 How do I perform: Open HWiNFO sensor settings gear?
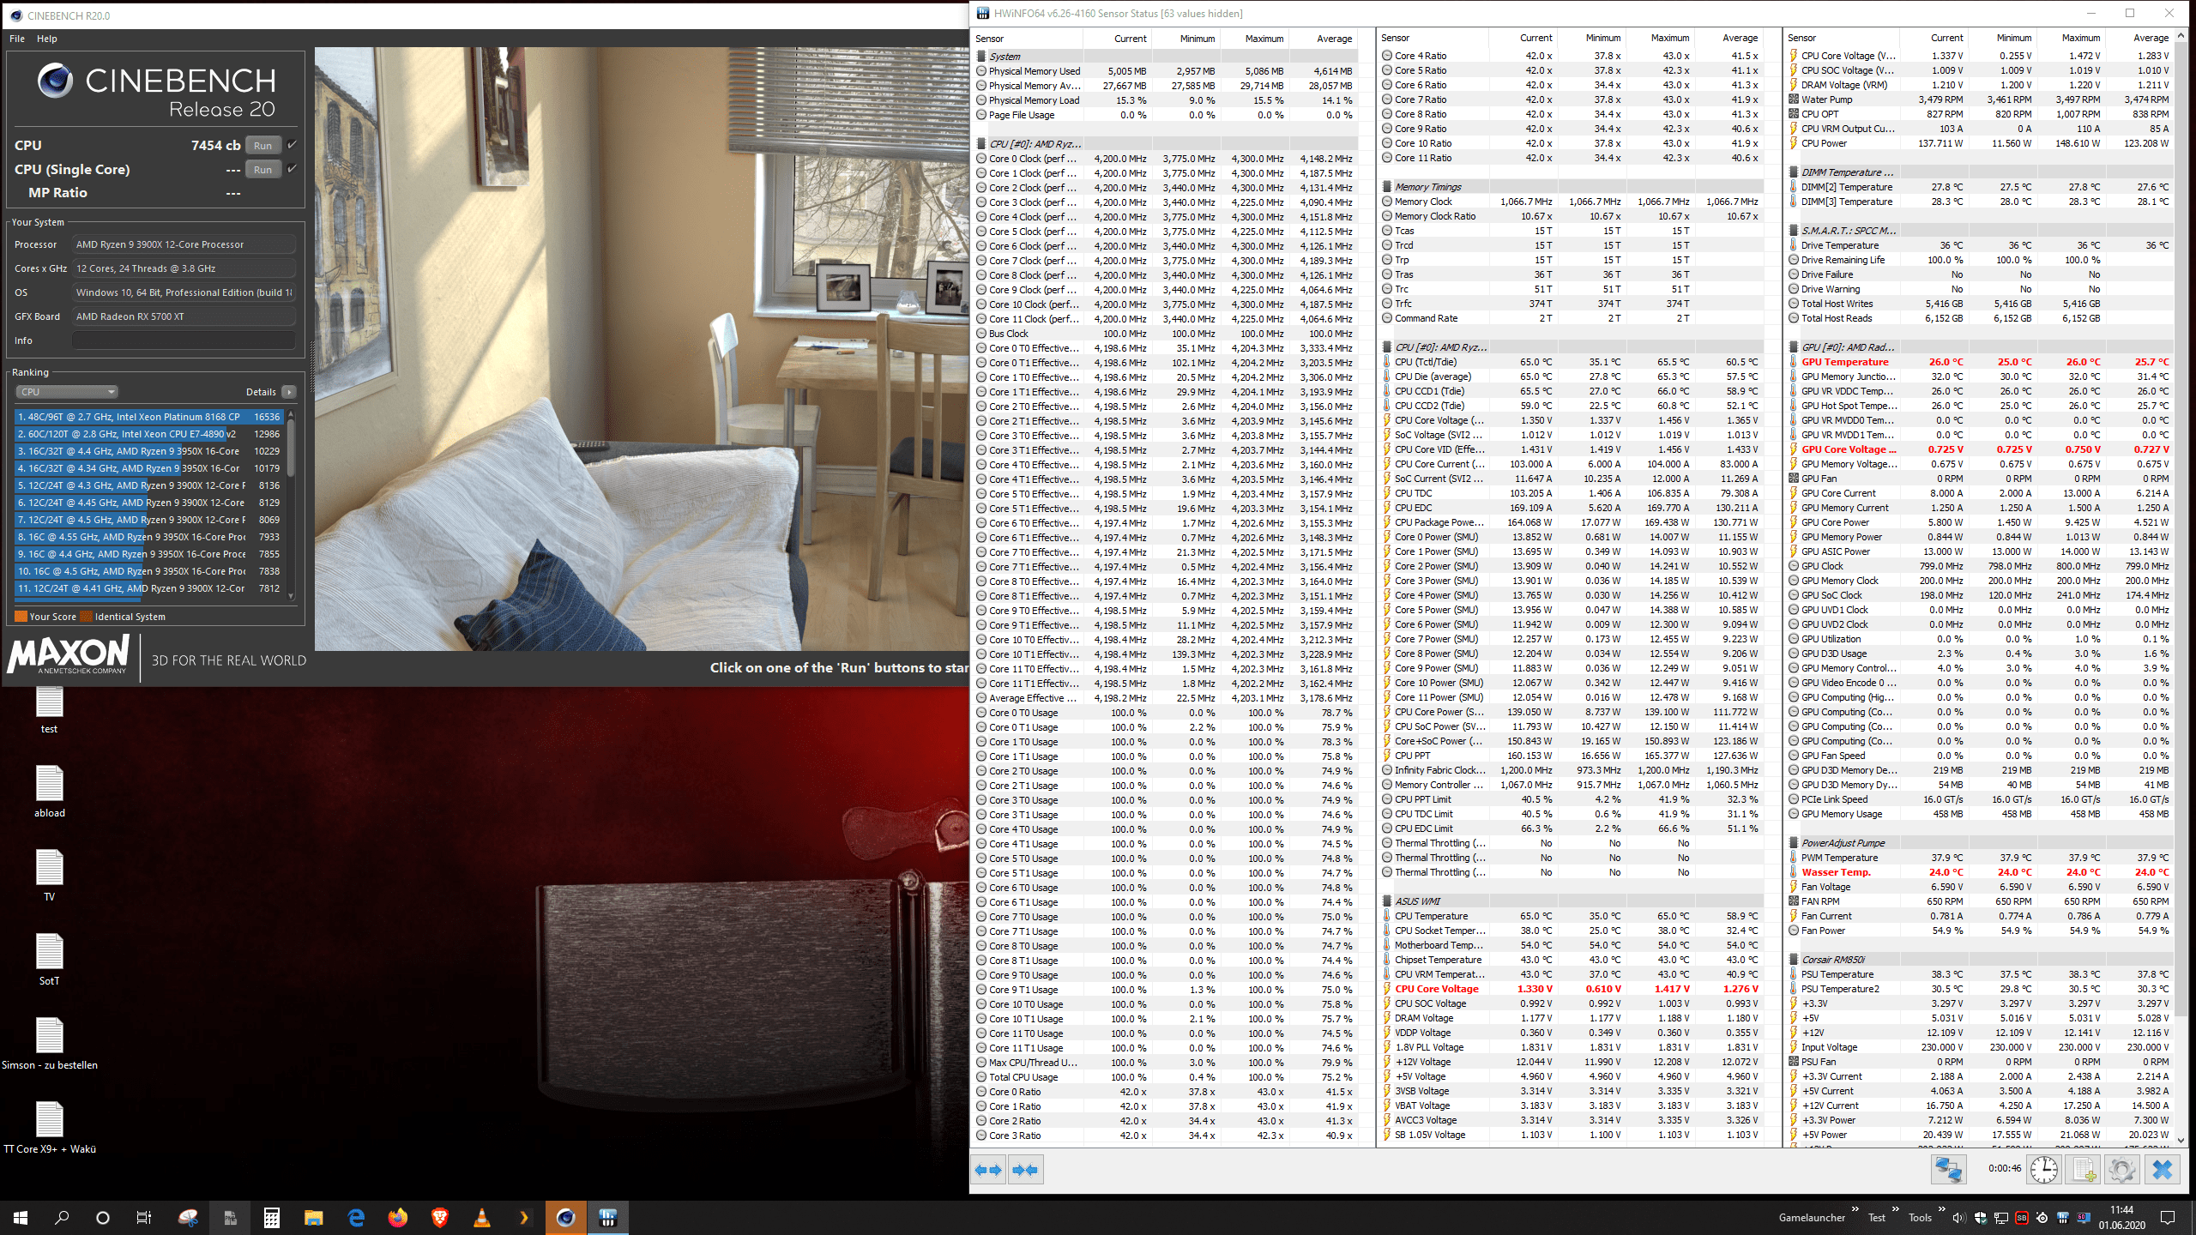point(2122,1170)
